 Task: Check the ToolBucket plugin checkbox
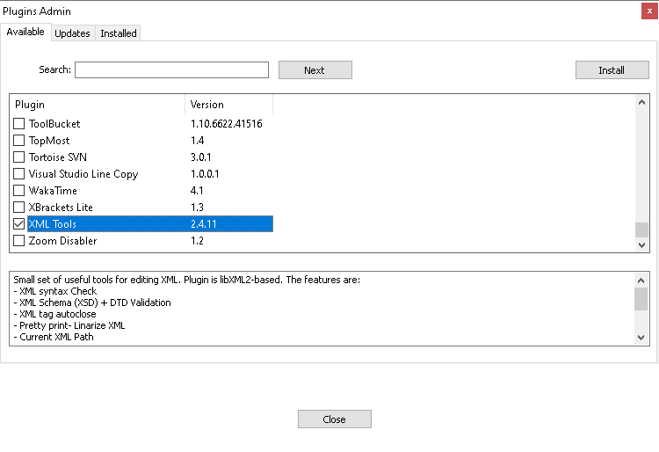click(x=19, y=124)
